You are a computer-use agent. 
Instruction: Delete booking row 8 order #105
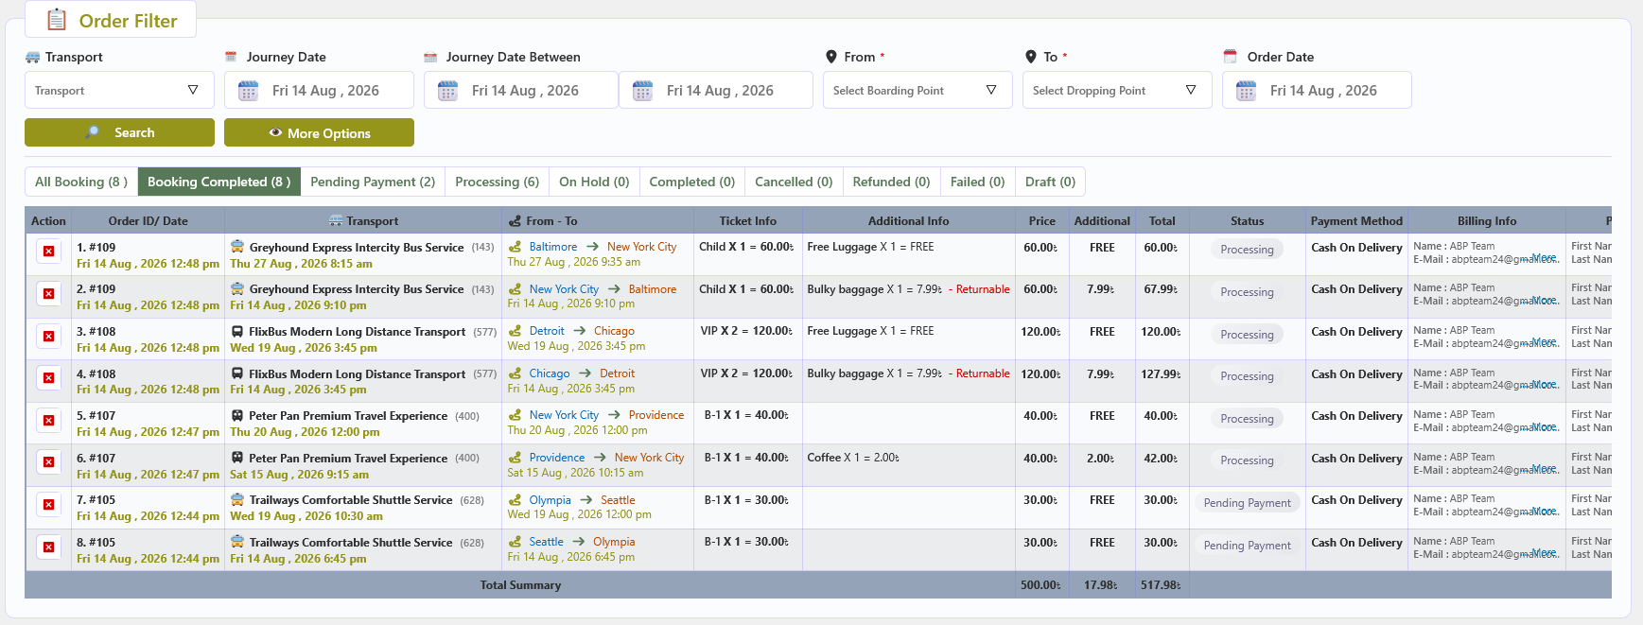pos(48,547)
